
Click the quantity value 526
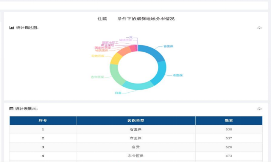click(229, 147)
